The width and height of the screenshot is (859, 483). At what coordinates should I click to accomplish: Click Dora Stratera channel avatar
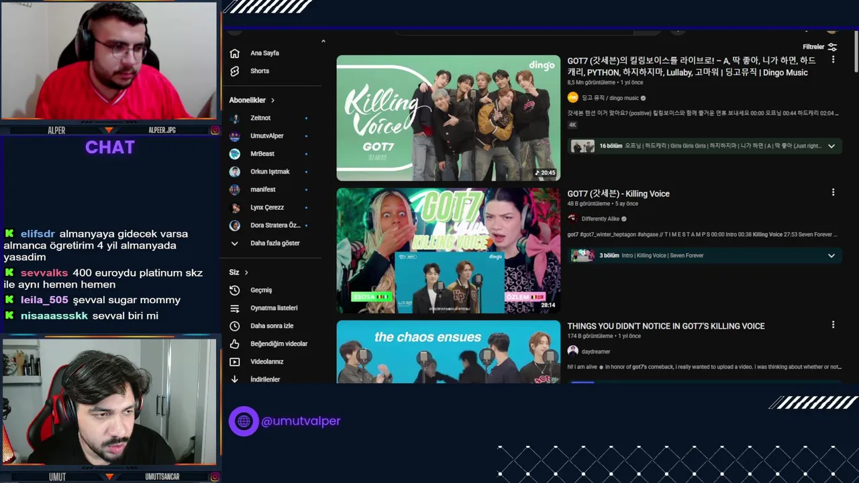[x=234, y=225]
